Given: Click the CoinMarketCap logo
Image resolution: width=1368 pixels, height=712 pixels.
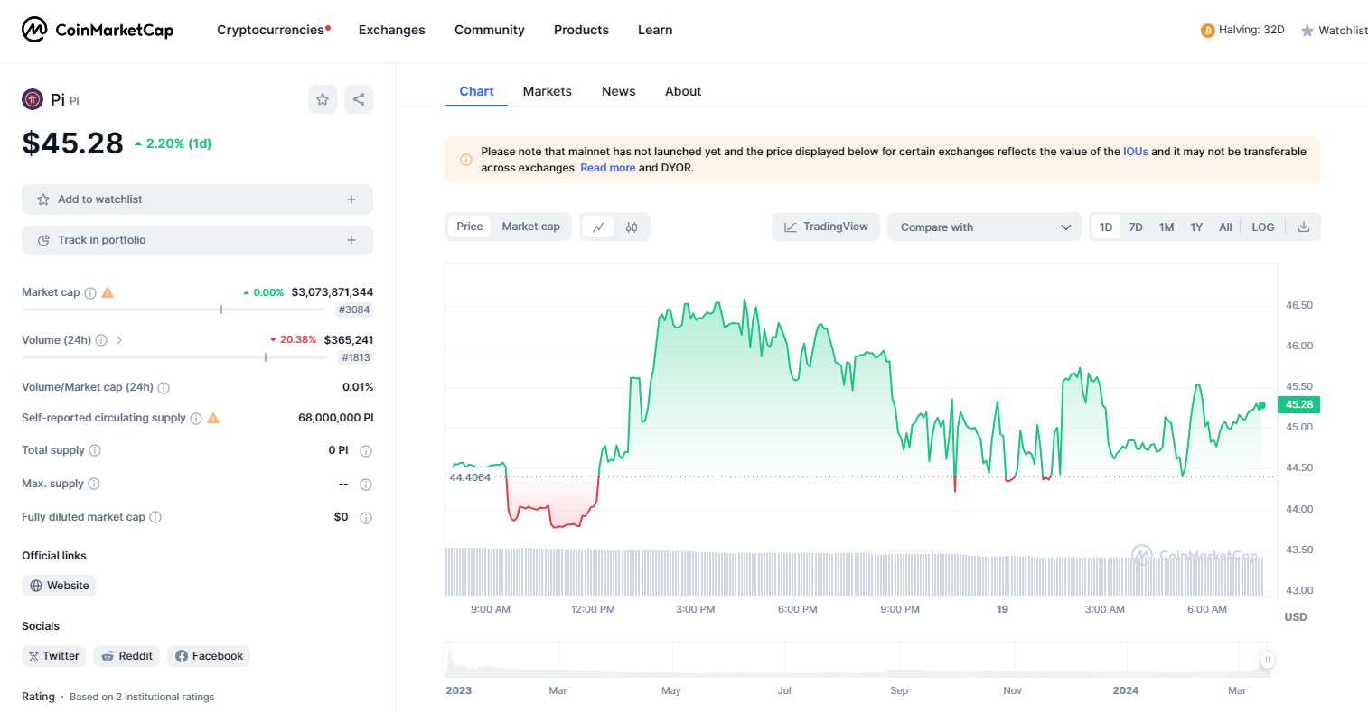Looking at the screenshot, I should click(x=98, y=30).
